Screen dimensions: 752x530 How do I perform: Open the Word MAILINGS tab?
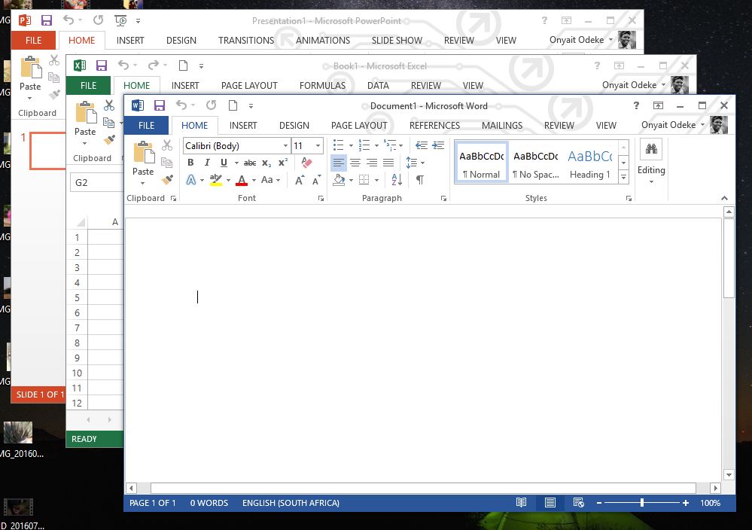(501, 126)
